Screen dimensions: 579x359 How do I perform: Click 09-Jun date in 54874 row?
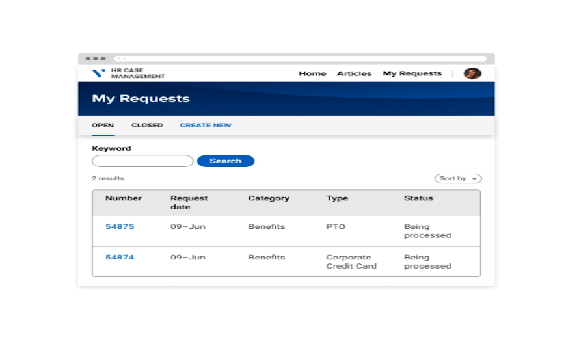pos(187,257)
